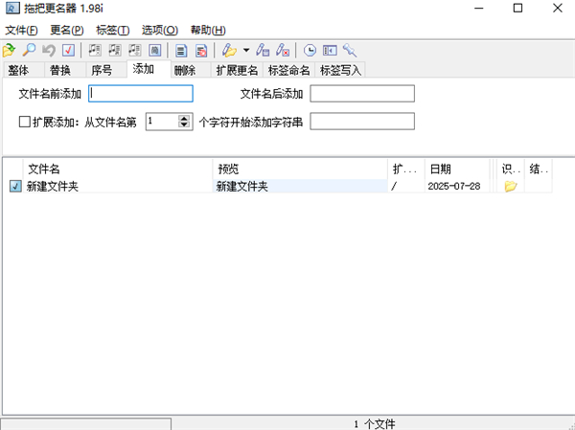
Task: Minimize the 拖把更名器 window
Action: pyautogui.click(x=479, y=8)
